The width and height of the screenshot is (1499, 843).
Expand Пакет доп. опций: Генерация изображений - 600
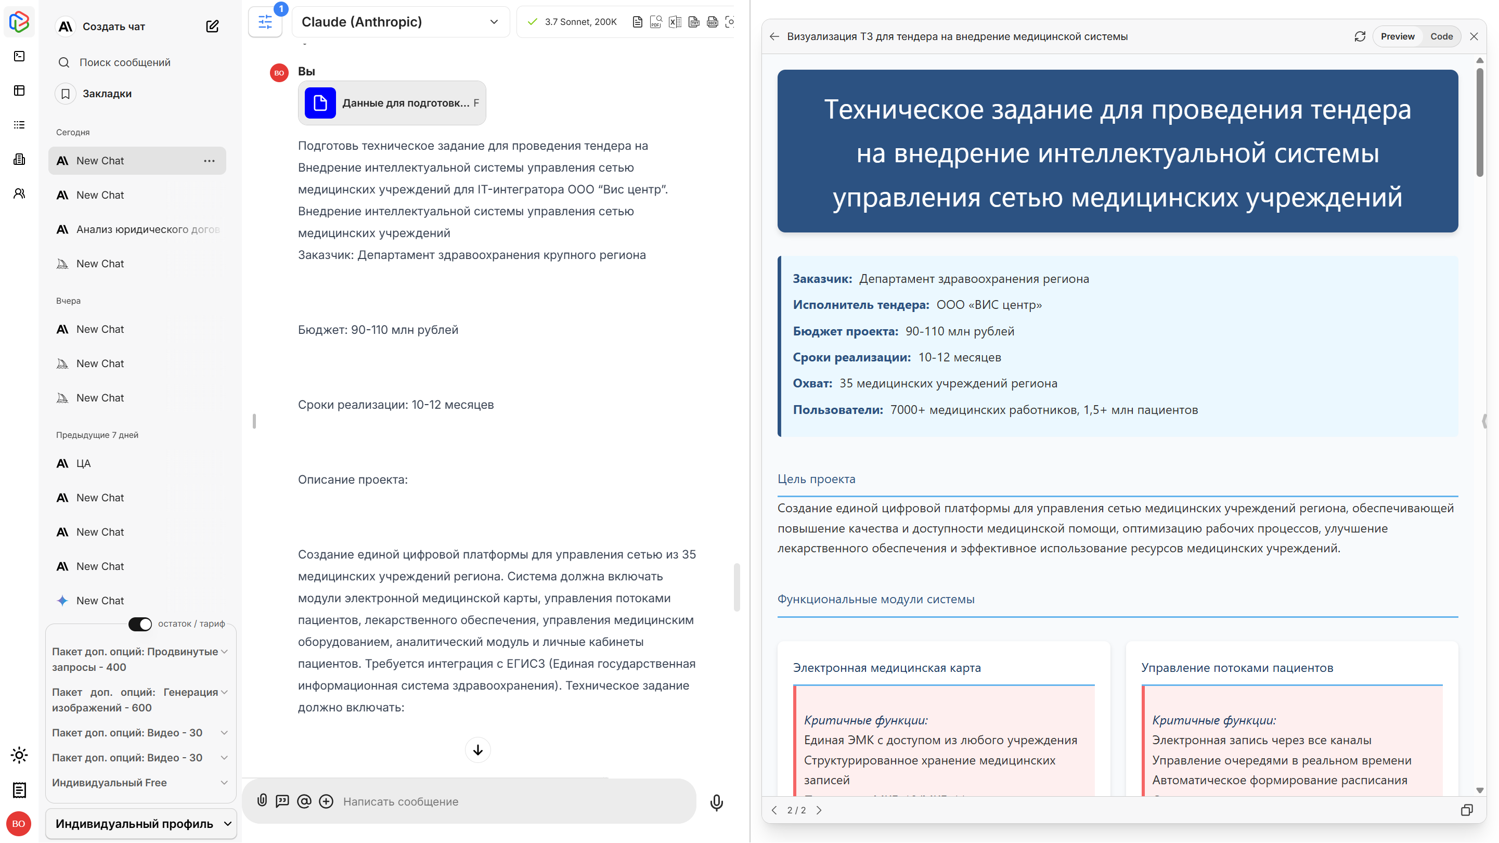[x=140, y=700]
